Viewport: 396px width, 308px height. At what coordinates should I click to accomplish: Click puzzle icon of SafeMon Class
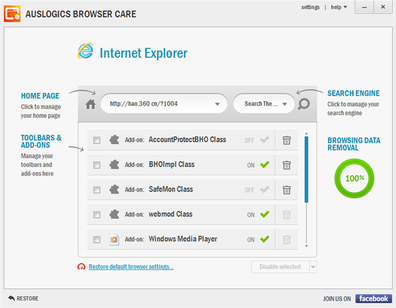click(x=114, y=189)
